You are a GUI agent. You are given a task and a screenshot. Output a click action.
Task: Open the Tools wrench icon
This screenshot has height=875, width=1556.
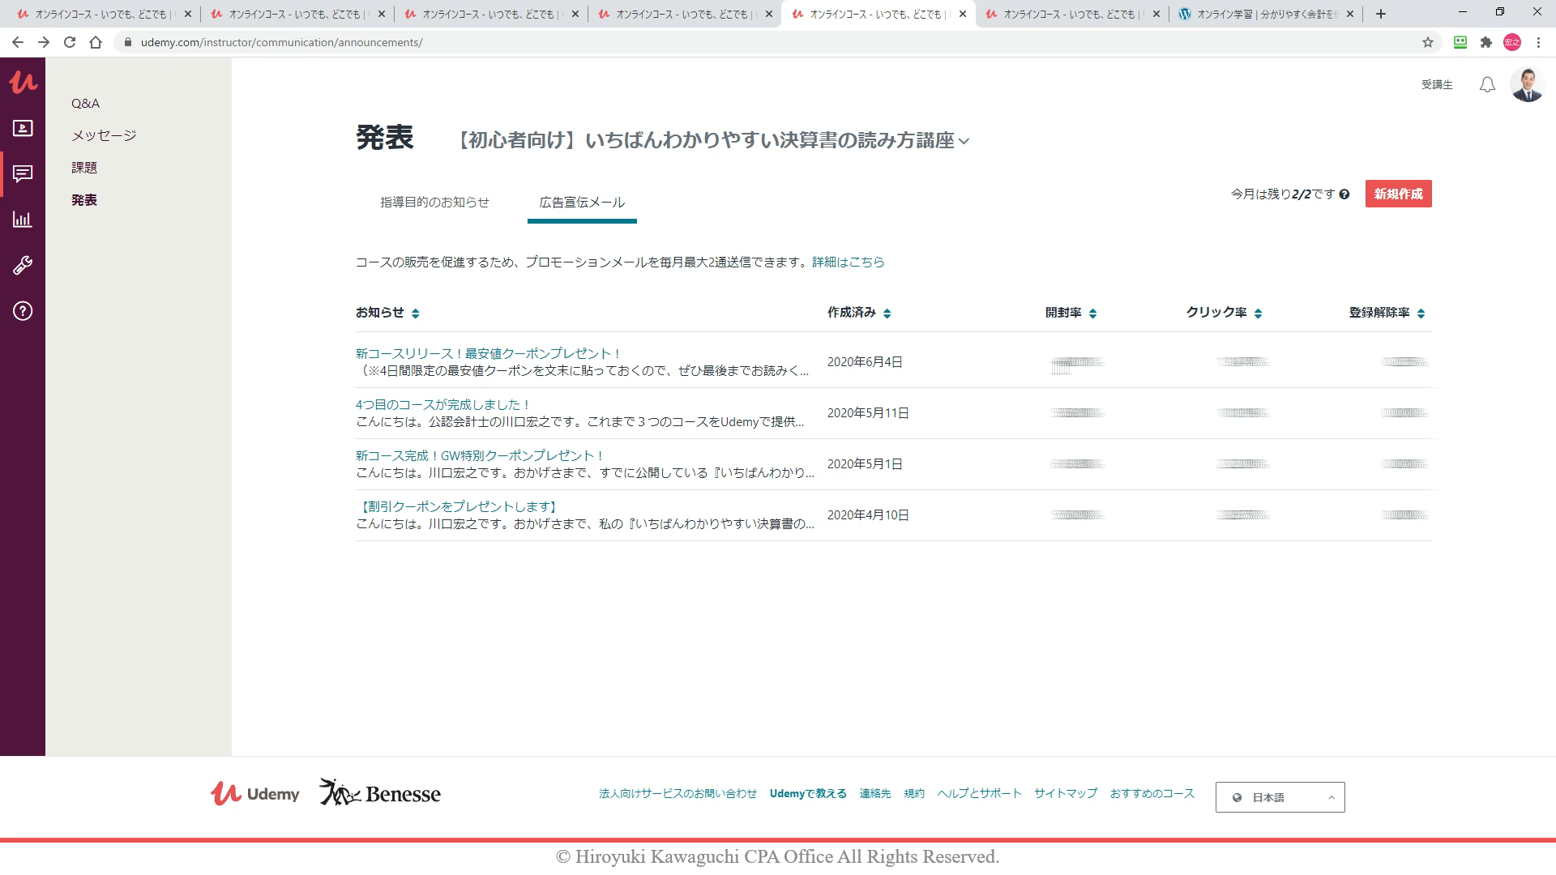coord(23,265)
